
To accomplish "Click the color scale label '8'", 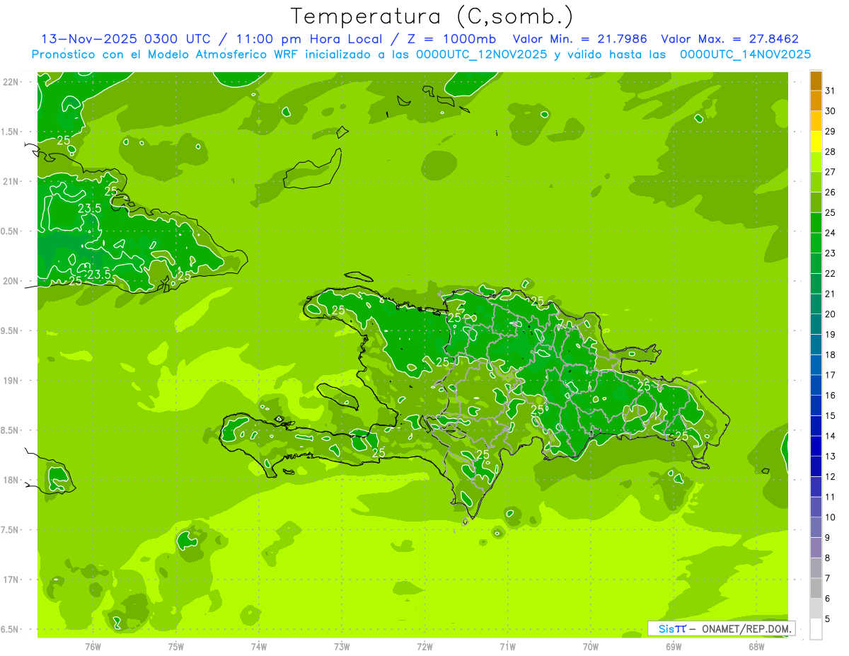I will 828,558.
